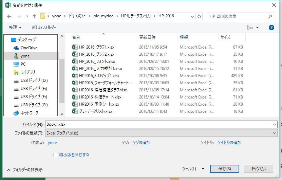Click navigation pane scroll up arrow
The image size is (282, 180).
(x=62, y=36)
